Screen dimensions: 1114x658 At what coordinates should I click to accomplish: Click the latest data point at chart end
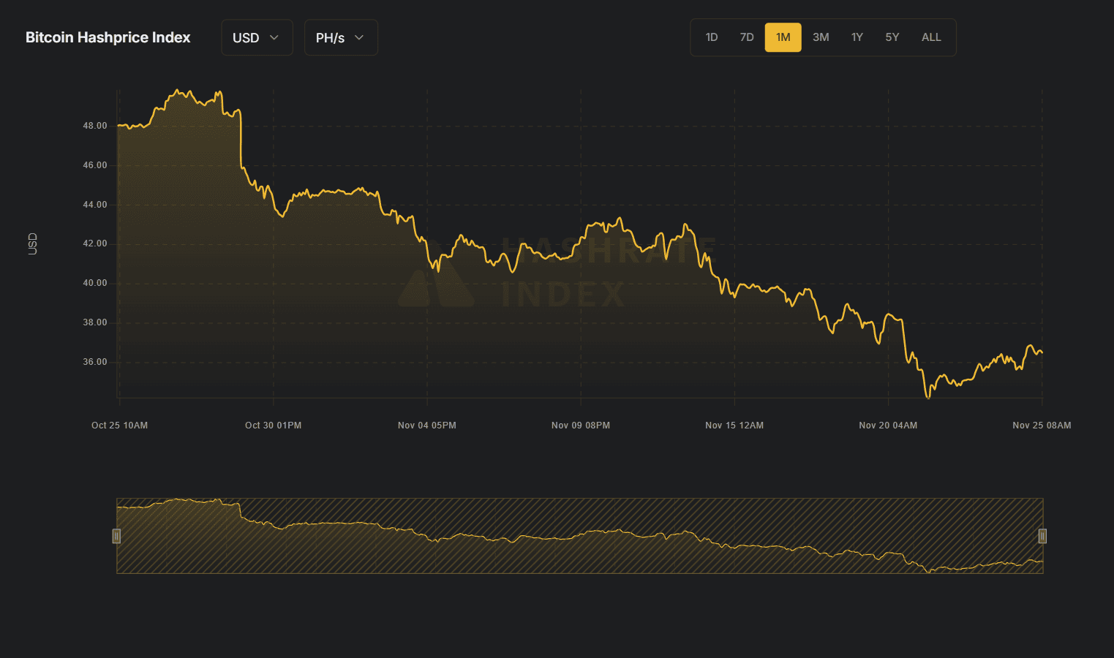pos(1042,353)
